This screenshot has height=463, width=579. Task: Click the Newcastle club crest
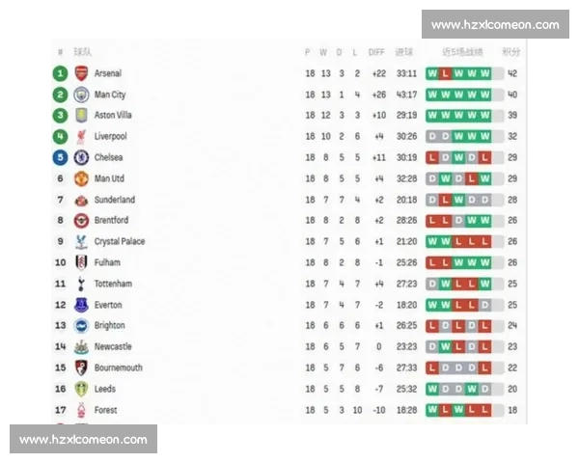81,346
